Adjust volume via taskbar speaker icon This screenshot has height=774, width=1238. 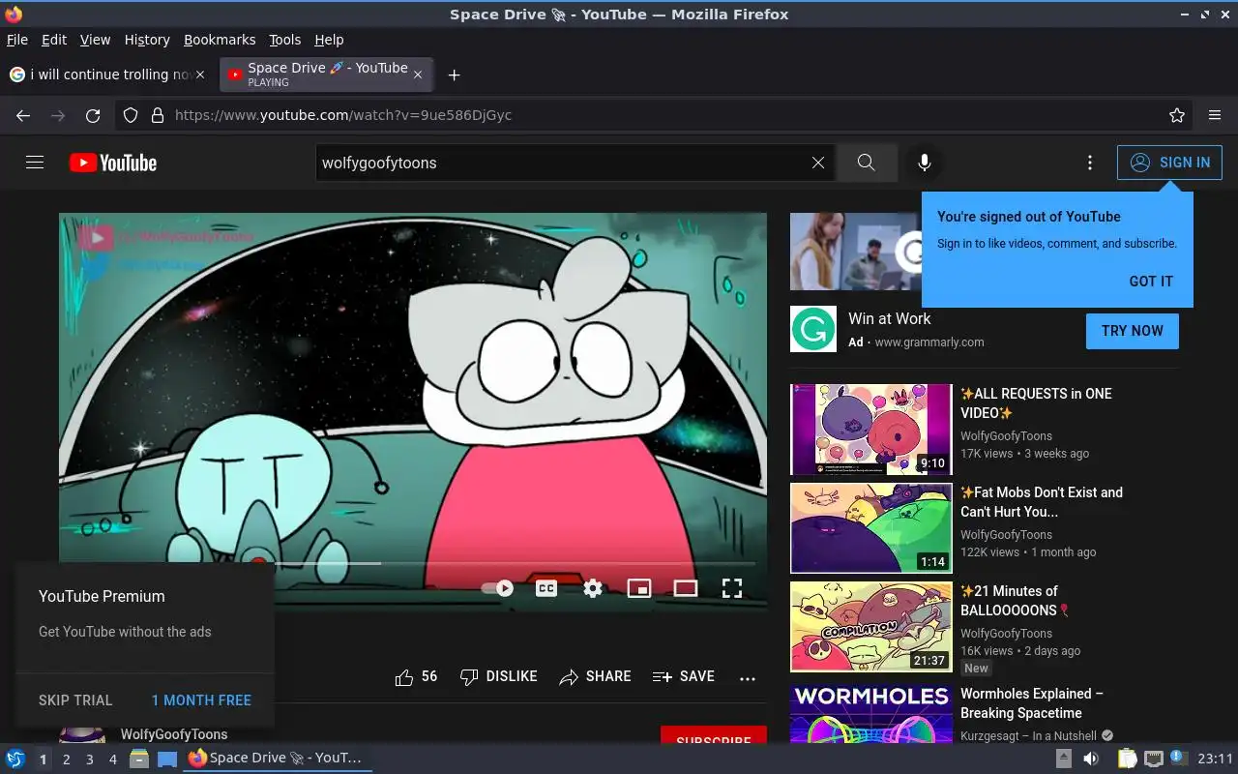[1090, 759]
